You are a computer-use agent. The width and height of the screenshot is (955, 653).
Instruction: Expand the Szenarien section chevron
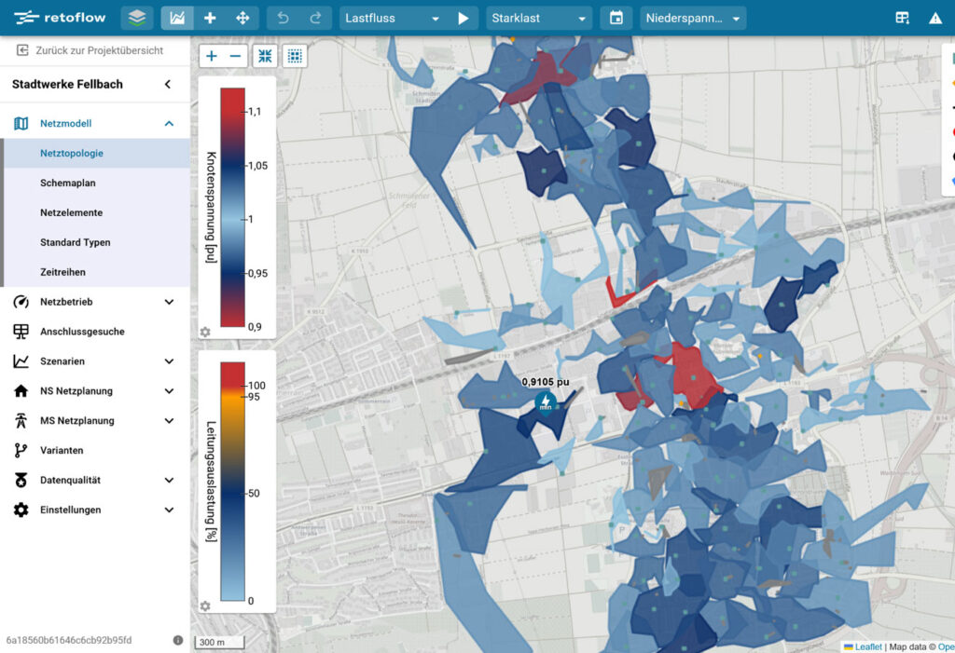[169, 361]
